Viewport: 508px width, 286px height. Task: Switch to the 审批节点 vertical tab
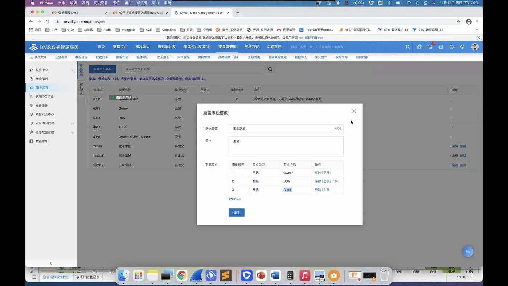tap(81, 89)
